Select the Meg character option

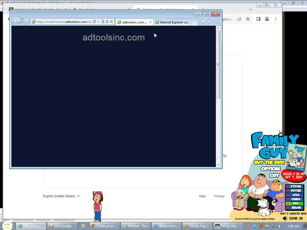[x=294, y=204]
